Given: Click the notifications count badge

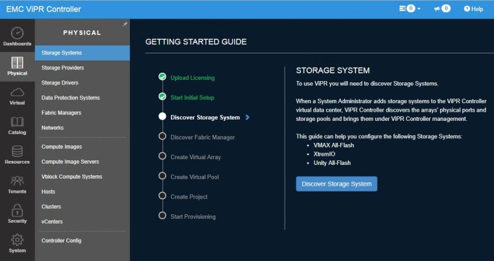Looking at the screenshot, I should [445, 9].
